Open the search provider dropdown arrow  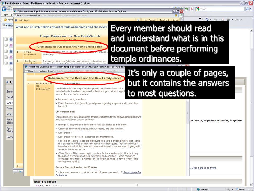pyautogui.click(x=251, y=9)
